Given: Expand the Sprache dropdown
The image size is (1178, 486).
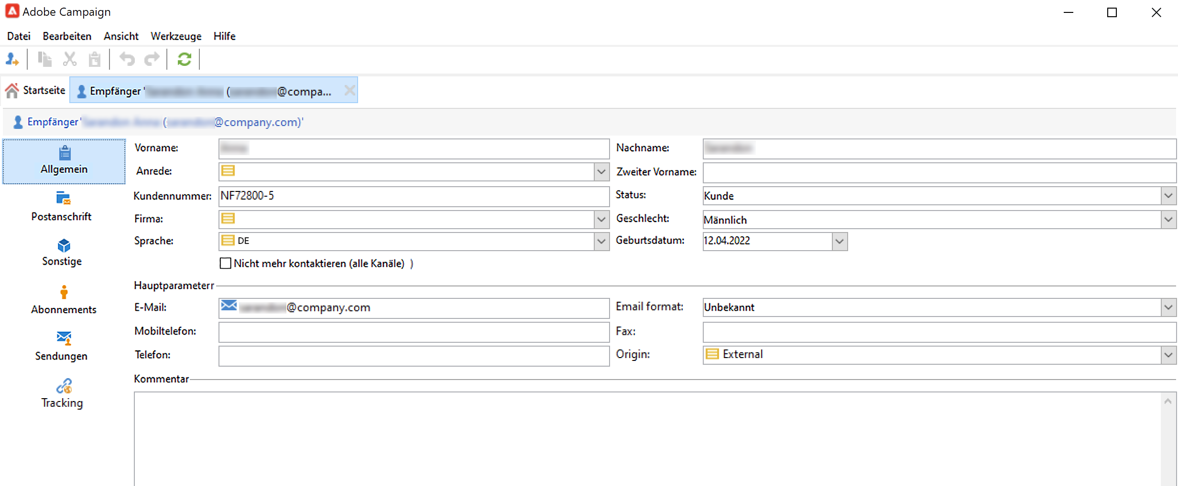Looking at the screenshot, I should 601,242.
